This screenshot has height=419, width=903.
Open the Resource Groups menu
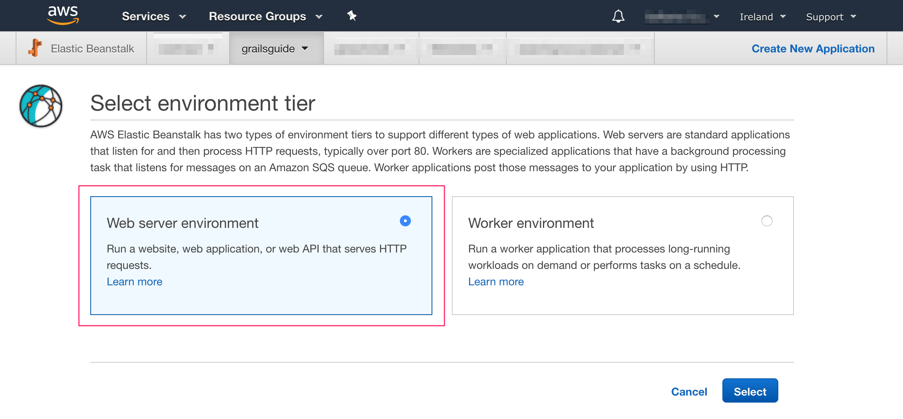[265, 16]
